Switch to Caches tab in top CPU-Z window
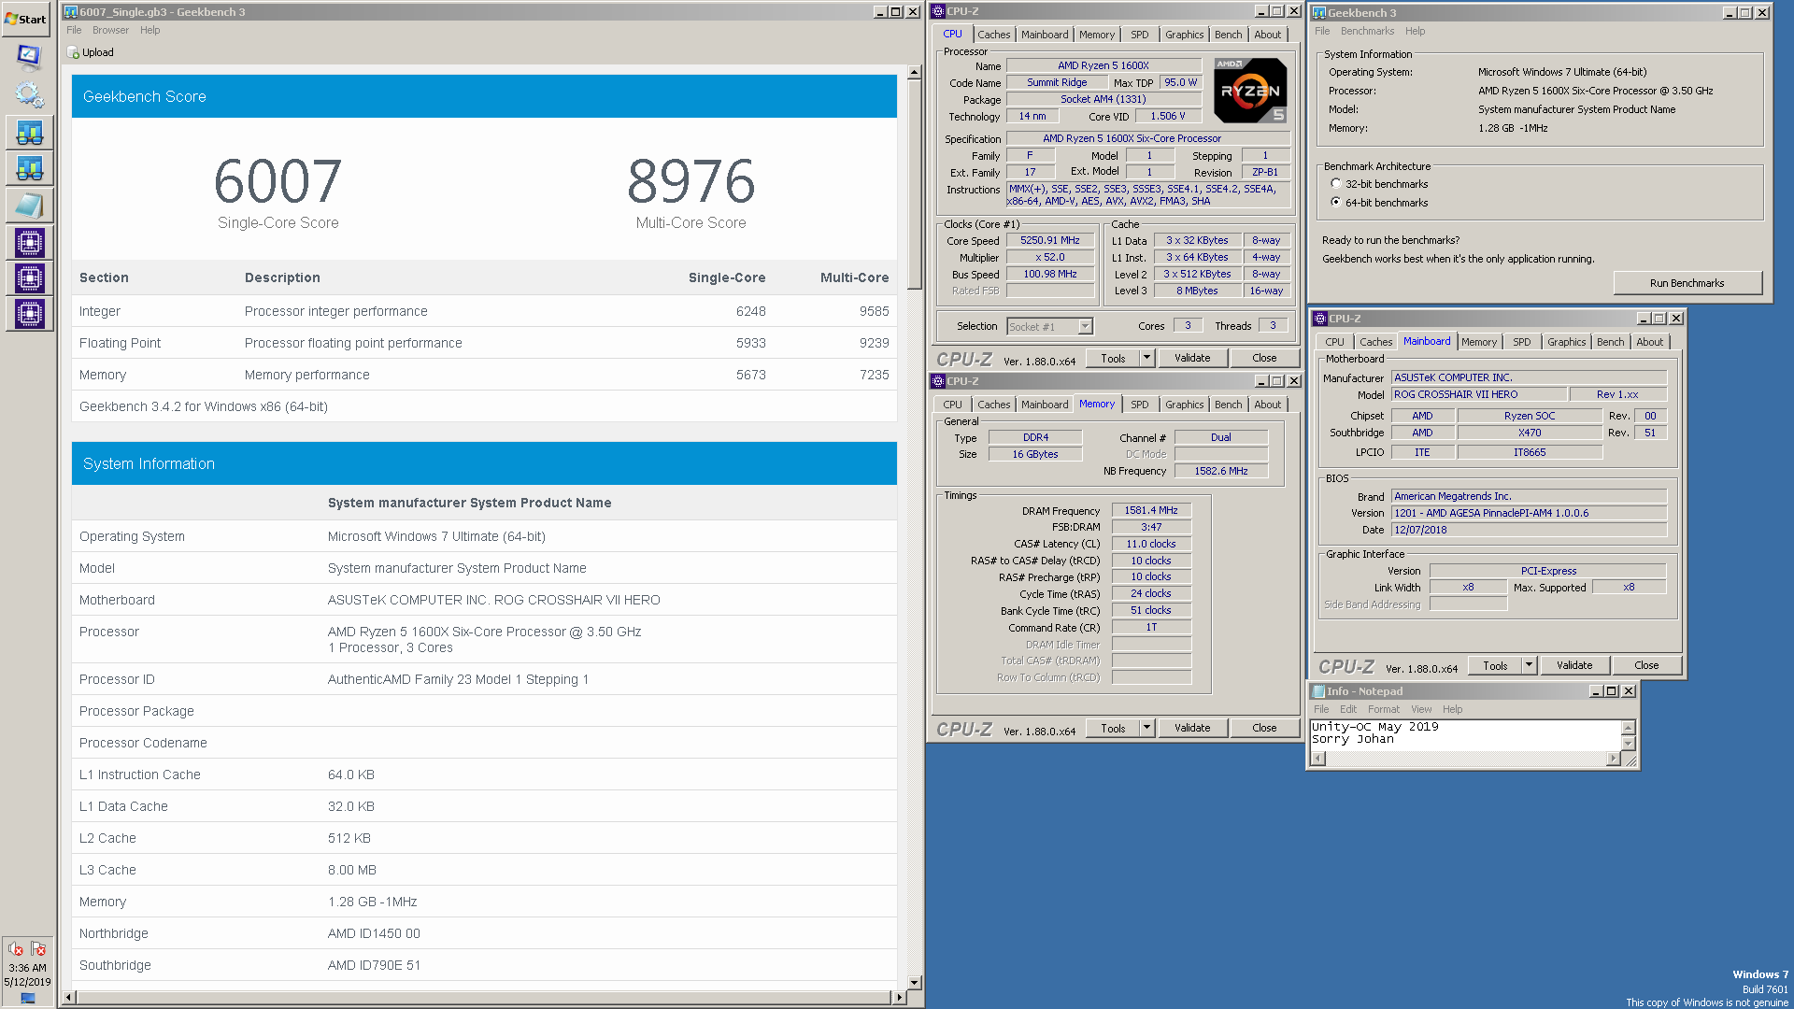The image size is (1794, 1009). [x=994, y=35]
